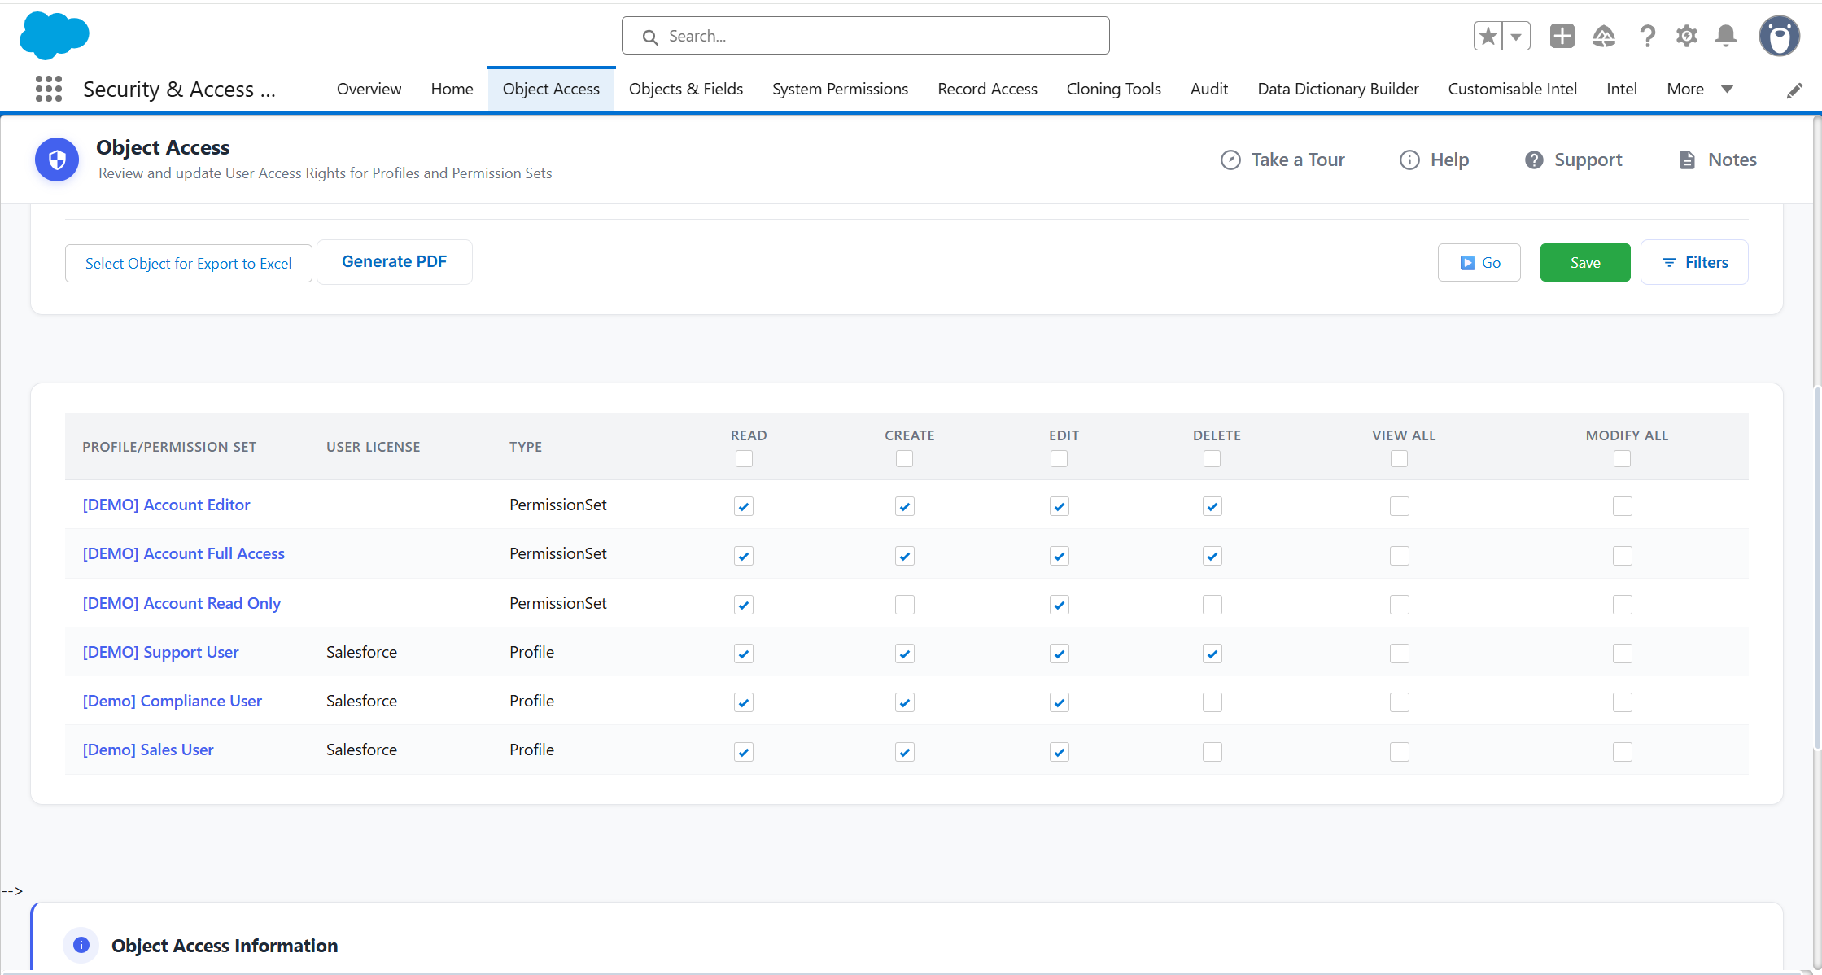Open the Objects & Fields tab
1822x975 pixels.
pyautogui.click(x=686, y=89)
